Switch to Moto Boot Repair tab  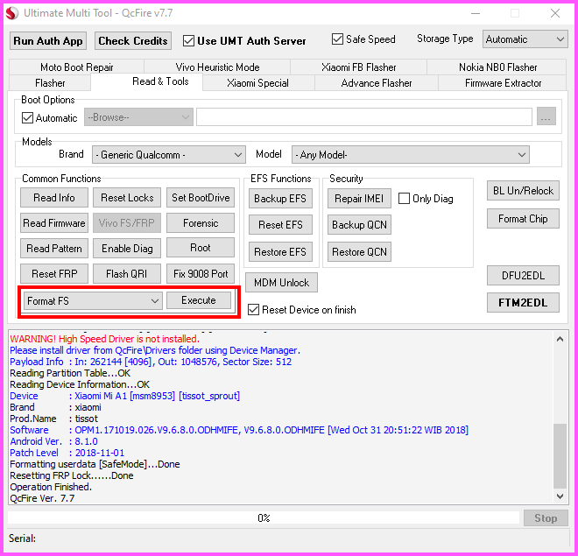pos(77,67)
